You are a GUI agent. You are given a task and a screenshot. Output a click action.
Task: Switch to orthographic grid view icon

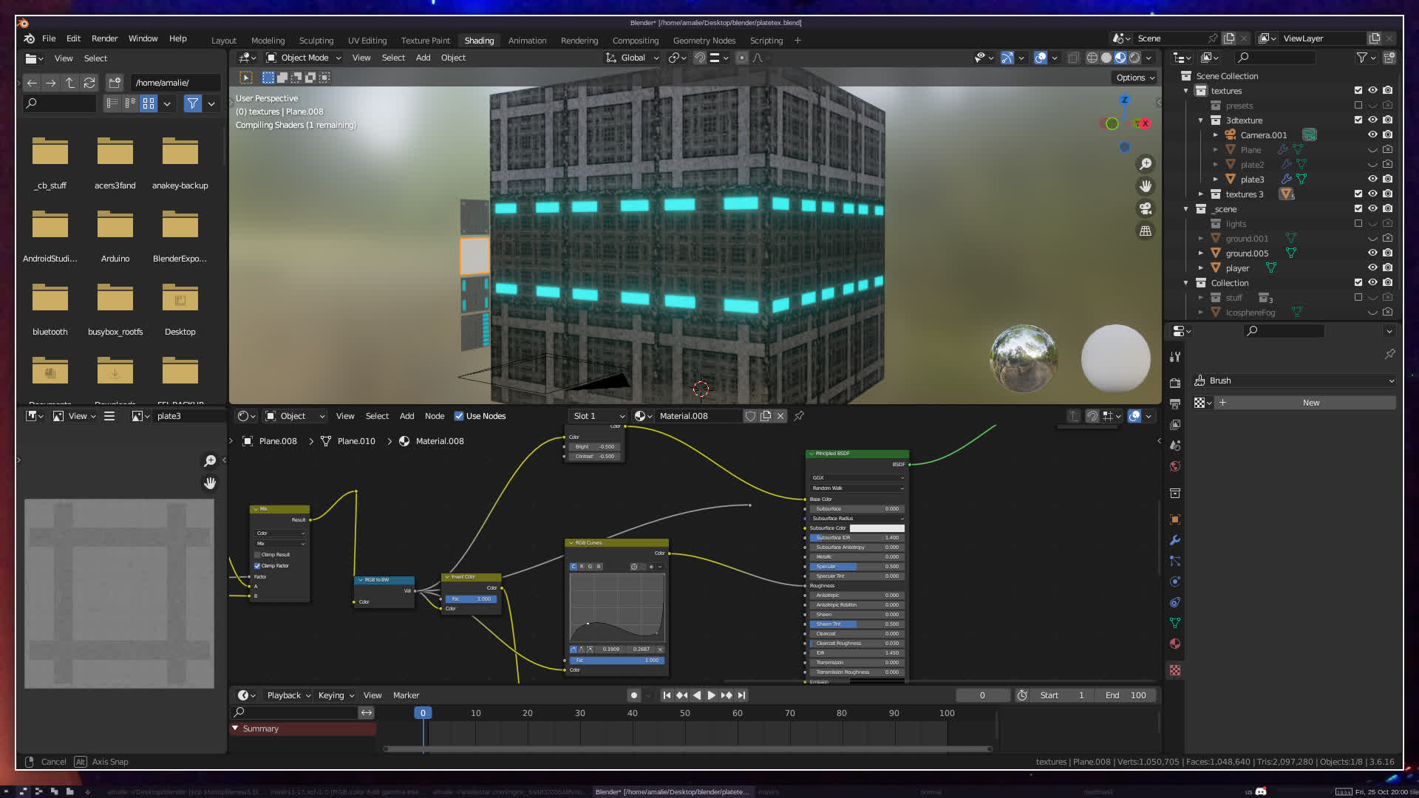1146,231
